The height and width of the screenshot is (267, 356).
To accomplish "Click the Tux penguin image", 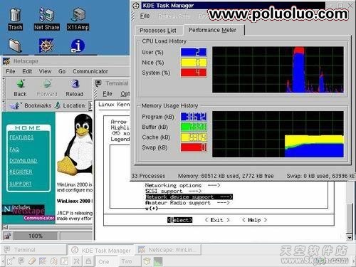I will (77, 145).
